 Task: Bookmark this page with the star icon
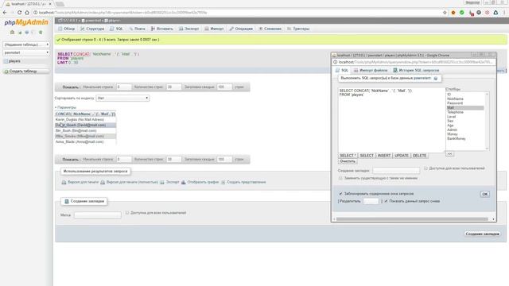pyautogui.click(x=445, y=13)
